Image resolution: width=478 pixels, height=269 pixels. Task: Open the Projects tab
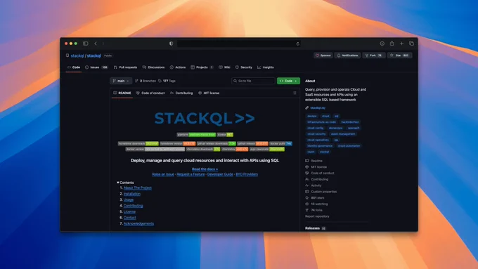(x=202, y=67)
